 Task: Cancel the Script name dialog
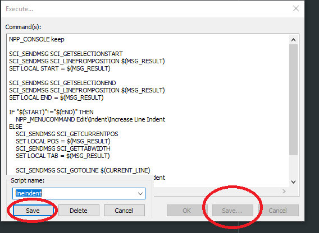coord(124,211)
